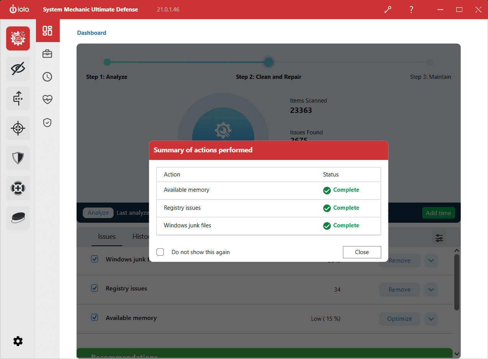Screen dimensions: 488x359
Task: Click the Action column header
Action: click(172, 175)
